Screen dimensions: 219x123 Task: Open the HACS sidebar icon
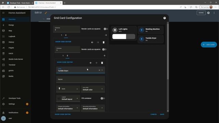(3, 54)
